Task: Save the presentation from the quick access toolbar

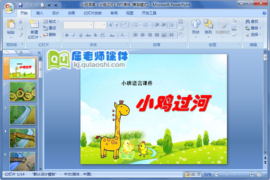Action: click(x=21, y=5)
